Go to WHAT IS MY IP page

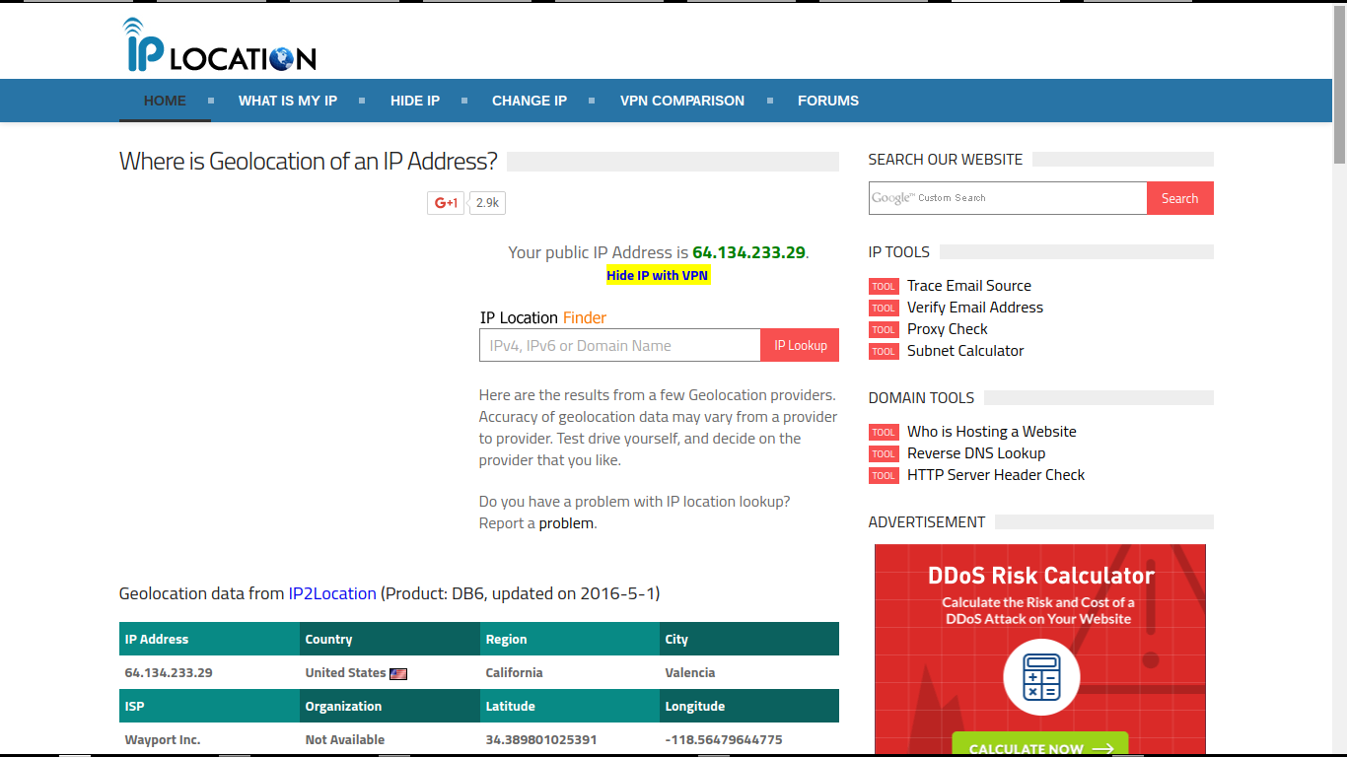click(288, 101)
